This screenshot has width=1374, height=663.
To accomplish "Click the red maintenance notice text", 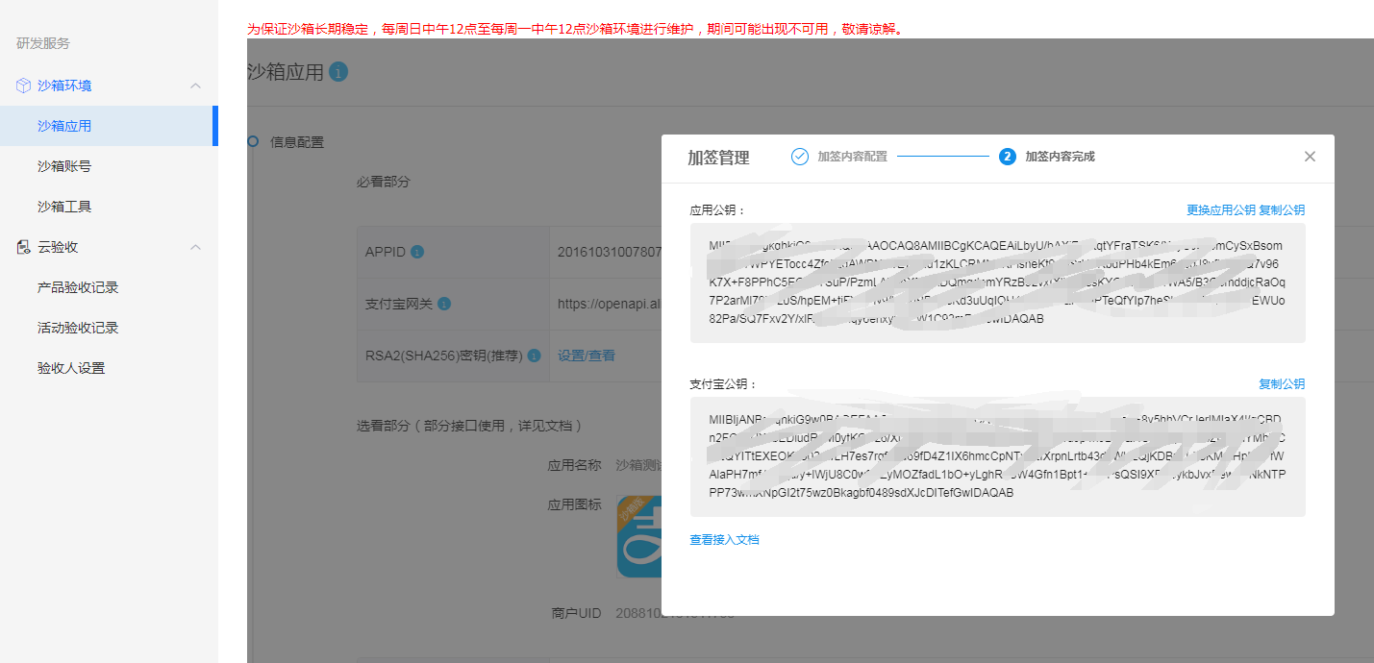I will (575, 29).
